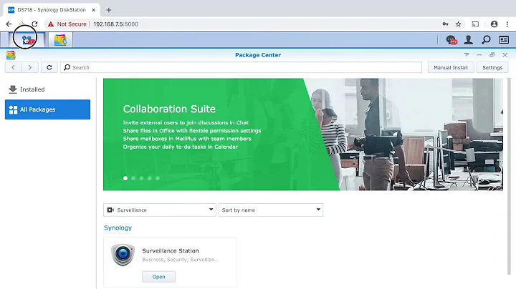Click the Surveillance Station package icon
The image size is (516, 289).
(x=123, y=255)
